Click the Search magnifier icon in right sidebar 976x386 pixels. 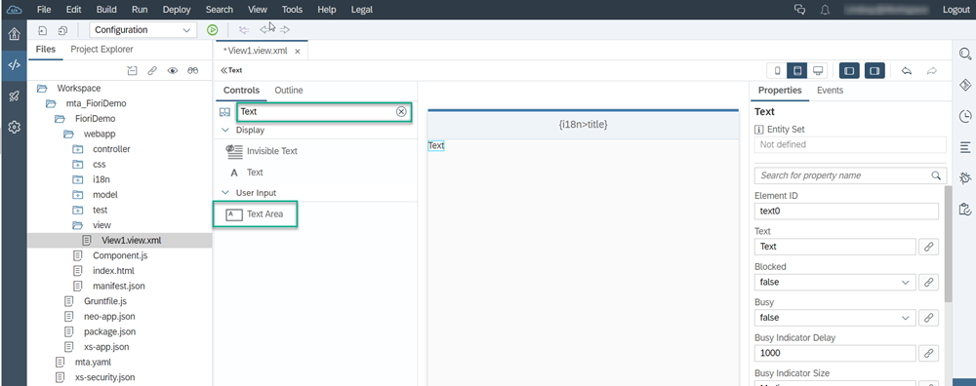pyautogui.click(x=965, y=54)
